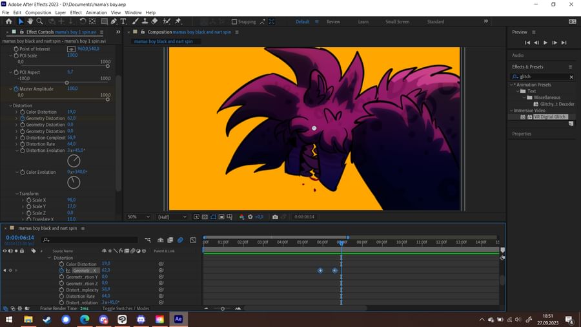This screenshot has height=327, width=581.
Task: Collapse the Immersive Video category
Action: 511,111
